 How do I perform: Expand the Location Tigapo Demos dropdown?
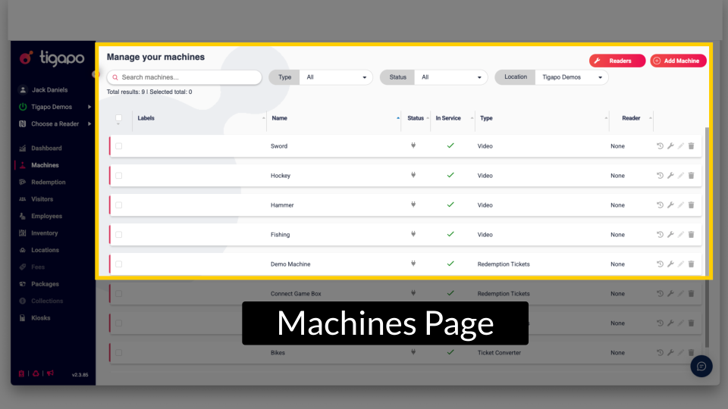(571, 77)
